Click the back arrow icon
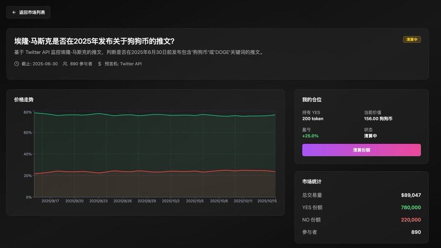Screen dimensions: 441x248 tap(14, 12)
